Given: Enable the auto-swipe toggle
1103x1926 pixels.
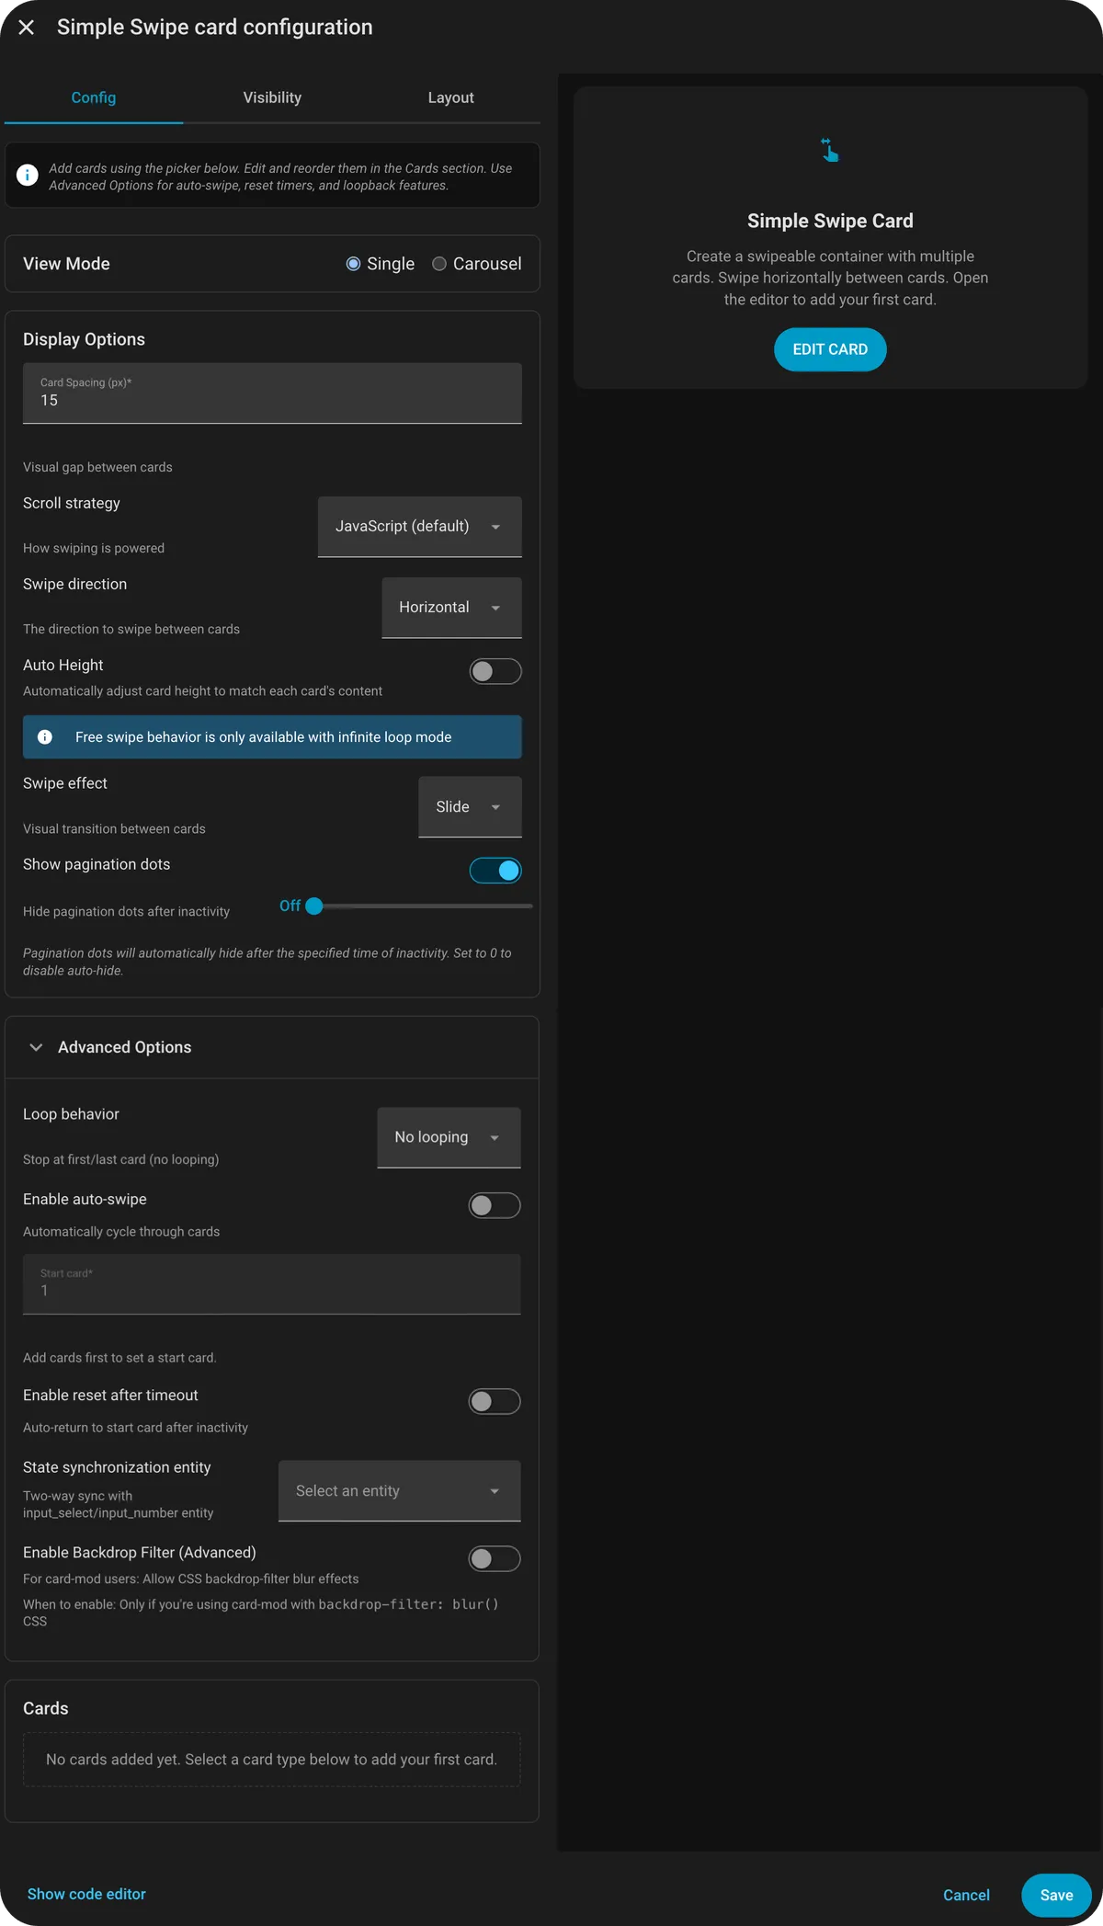Looking at the screenshot, I should [x=495, y=1205].
